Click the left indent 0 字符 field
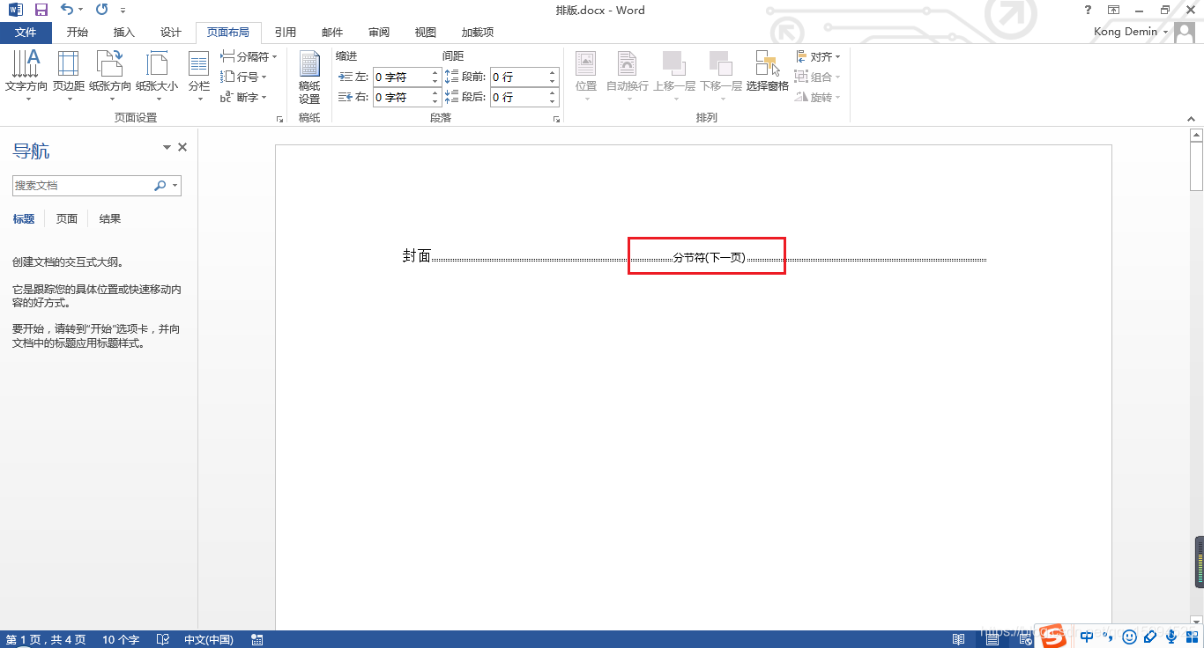 [401, 77]
